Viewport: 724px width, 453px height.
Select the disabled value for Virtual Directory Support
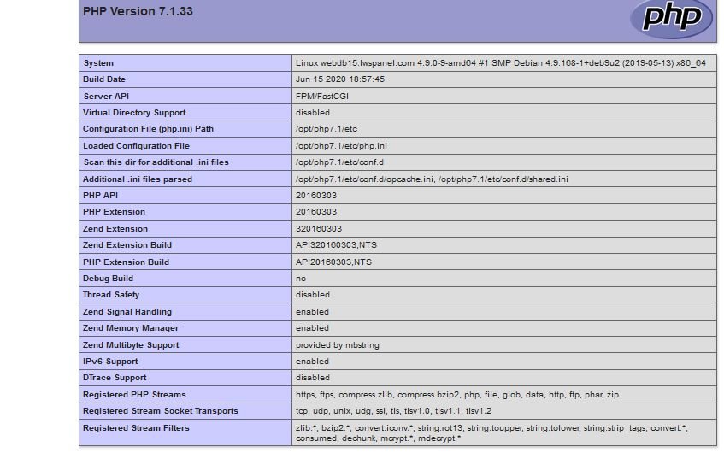(313, 113)
